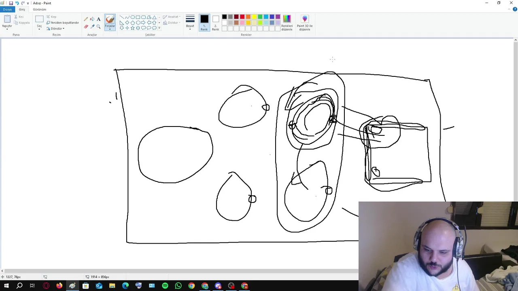Switch to the Giriş tab
The width and height of the screenshot is (518, 291).
(22, 9)
